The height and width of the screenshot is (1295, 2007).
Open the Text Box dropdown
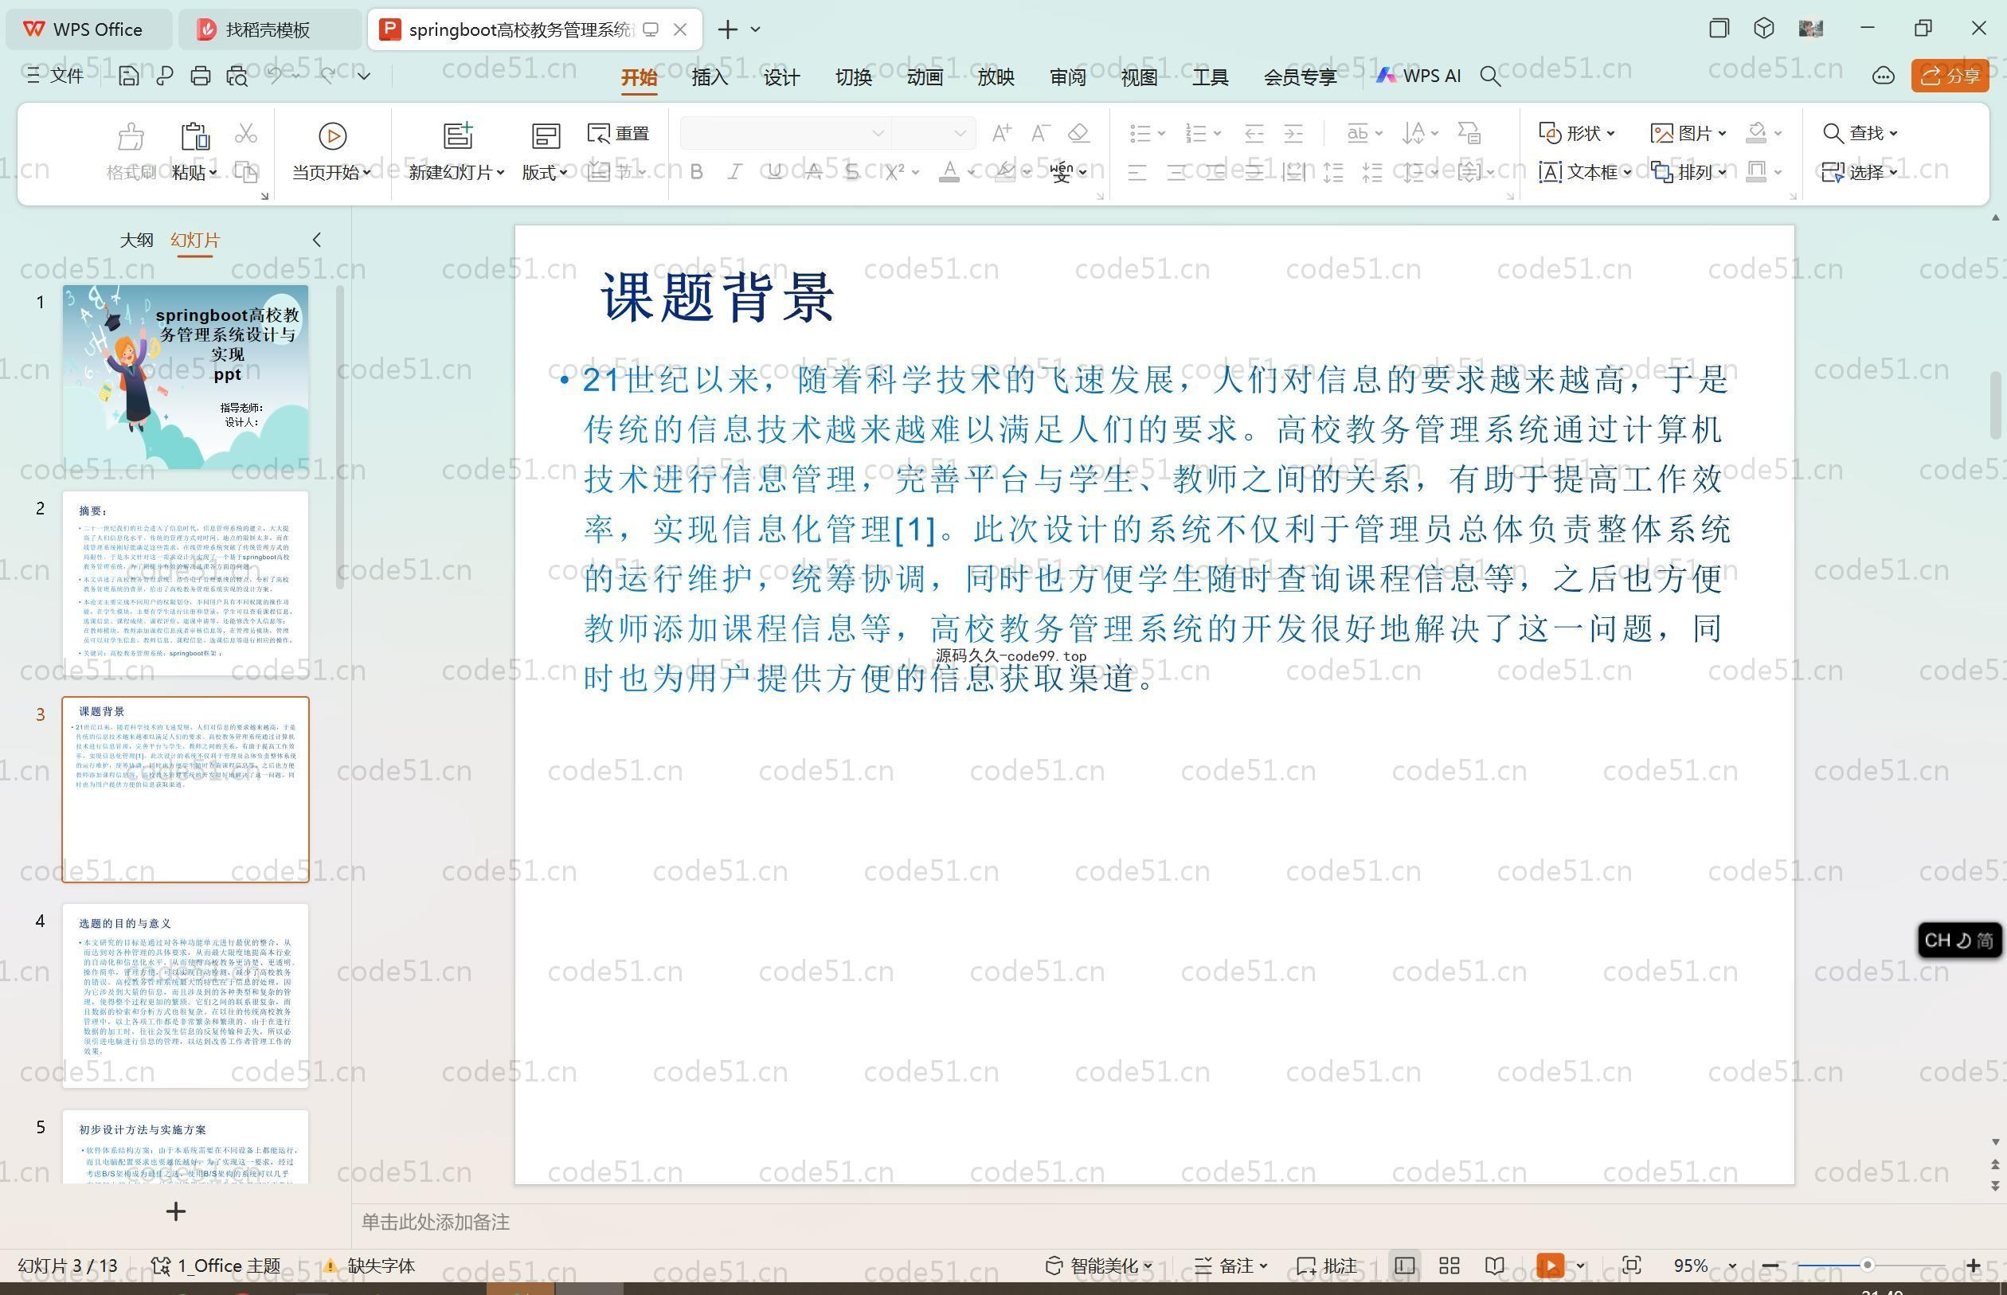(x=1585, y=172)
